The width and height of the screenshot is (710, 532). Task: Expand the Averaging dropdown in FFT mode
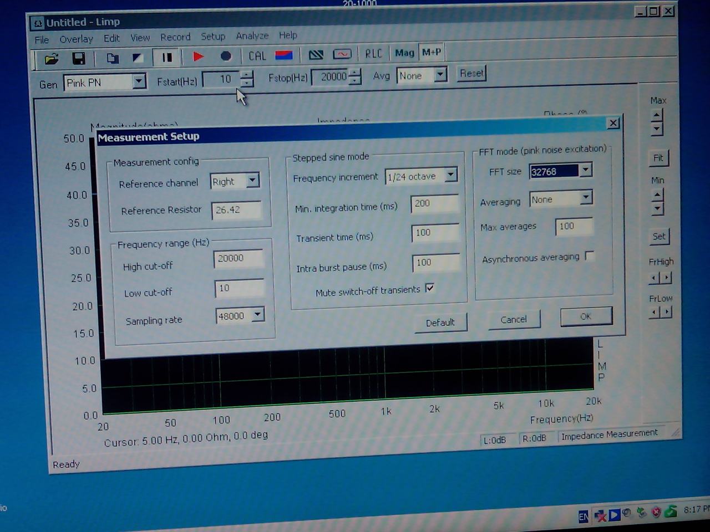click(586, 198)
